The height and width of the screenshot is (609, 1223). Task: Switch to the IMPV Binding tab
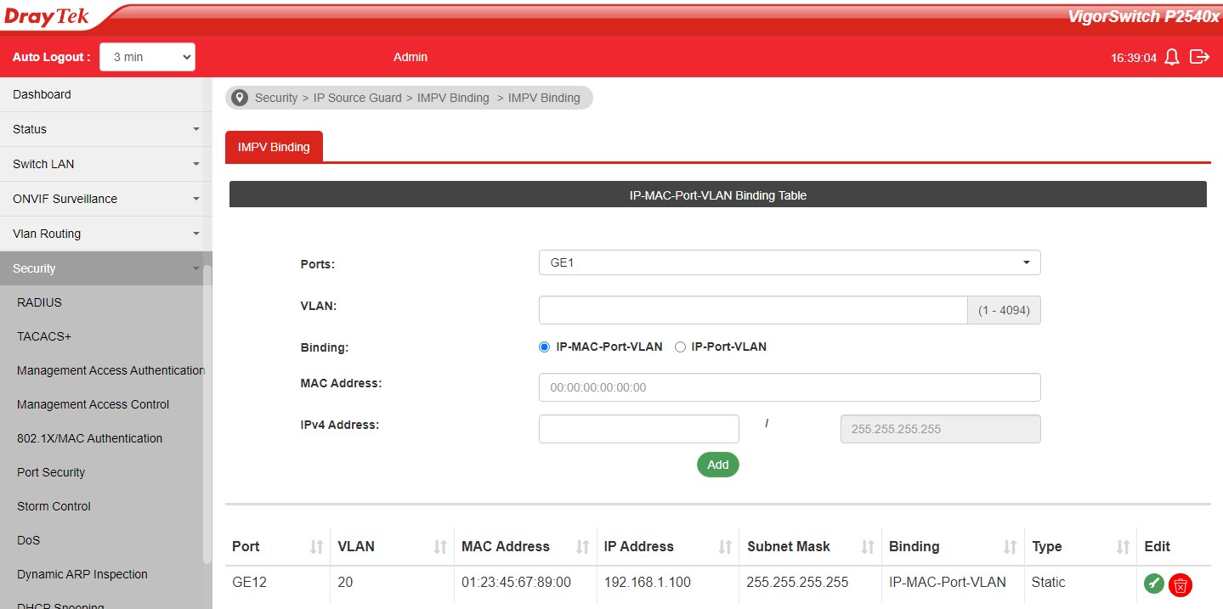pos(274,147)
